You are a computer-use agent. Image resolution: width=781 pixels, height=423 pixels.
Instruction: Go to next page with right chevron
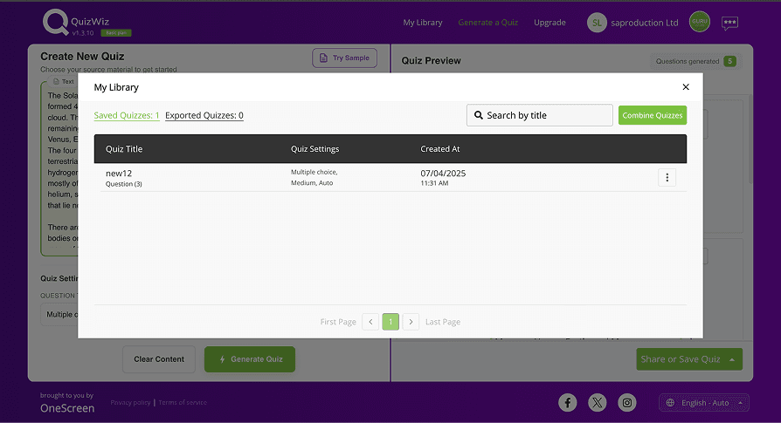click(411, 322)
